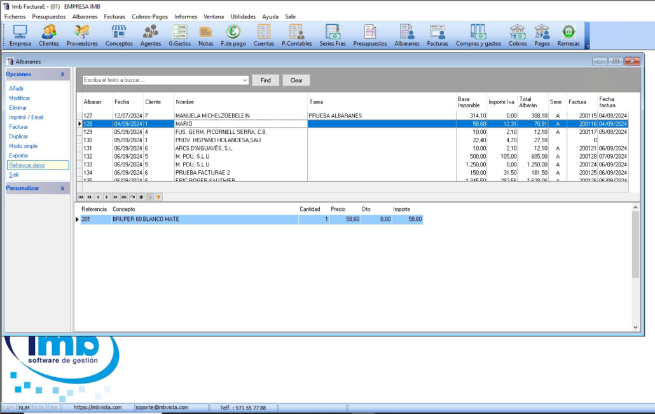The height and width of the screenshot is (414, 655).
Task: Open G.Gastos from the toolbar
Action: [179, 36]
